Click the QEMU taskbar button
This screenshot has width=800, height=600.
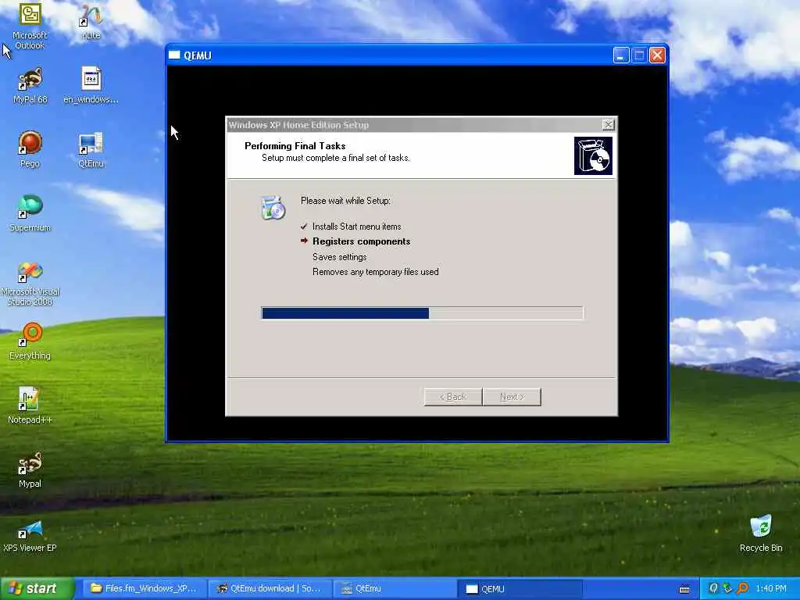coord(520,589)
